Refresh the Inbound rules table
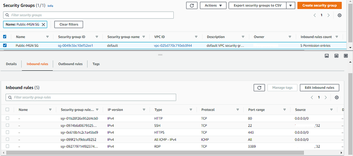Screen dimensions: 353x156 pyautogui.click(x=259, y=88)
